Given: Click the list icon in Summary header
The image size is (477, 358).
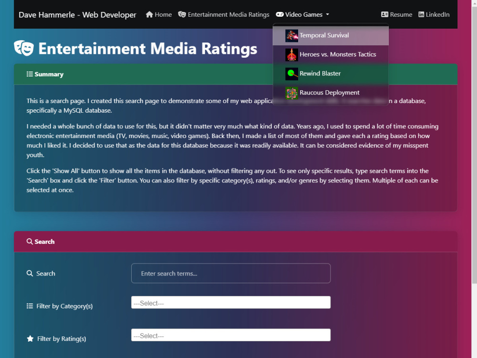Looking at the screenshot, I should point(30,74).
